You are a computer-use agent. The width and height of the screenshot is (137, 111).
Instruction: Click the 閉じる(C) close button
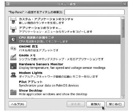(x=115, y=104)
